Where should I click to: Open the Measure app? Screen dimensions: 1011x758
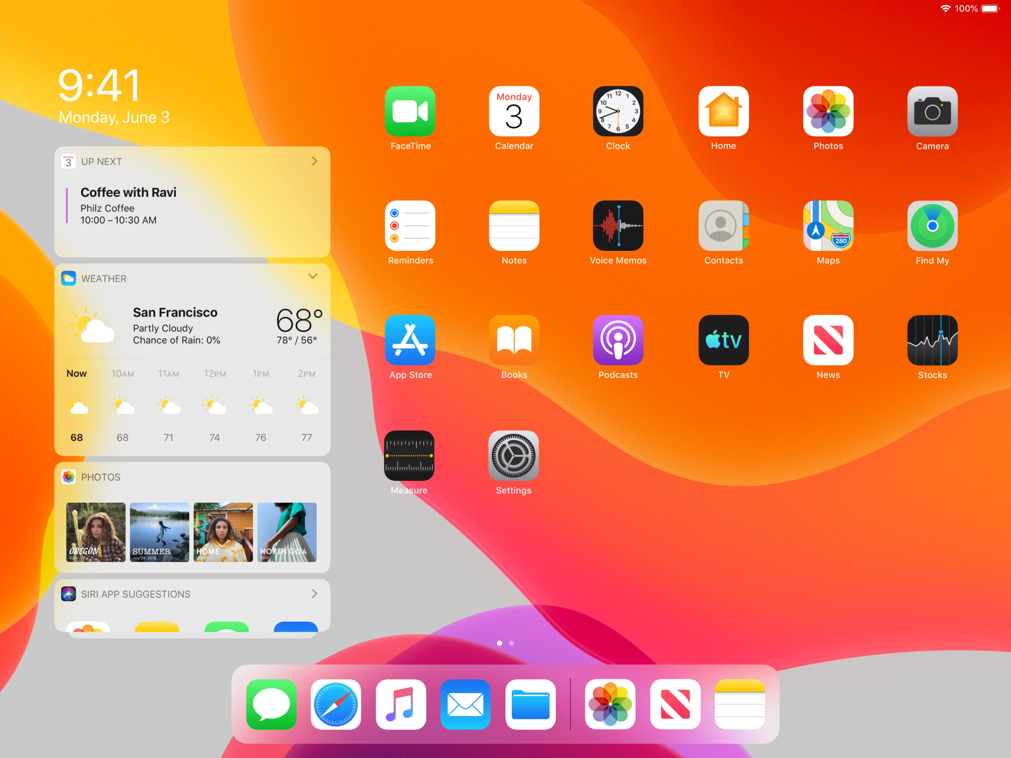coord(409,456)
